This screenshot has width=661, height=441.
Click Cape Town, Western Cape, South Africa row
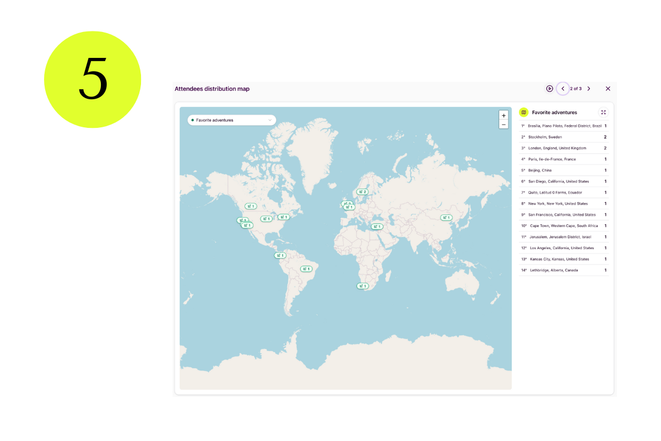[x=564, y=225]
